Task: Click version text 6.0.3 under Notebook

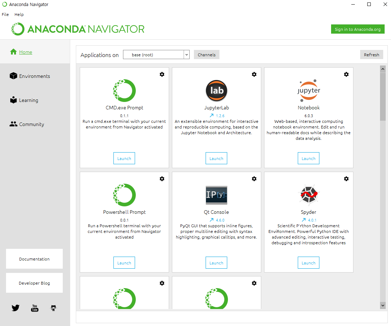Action: 309,116
